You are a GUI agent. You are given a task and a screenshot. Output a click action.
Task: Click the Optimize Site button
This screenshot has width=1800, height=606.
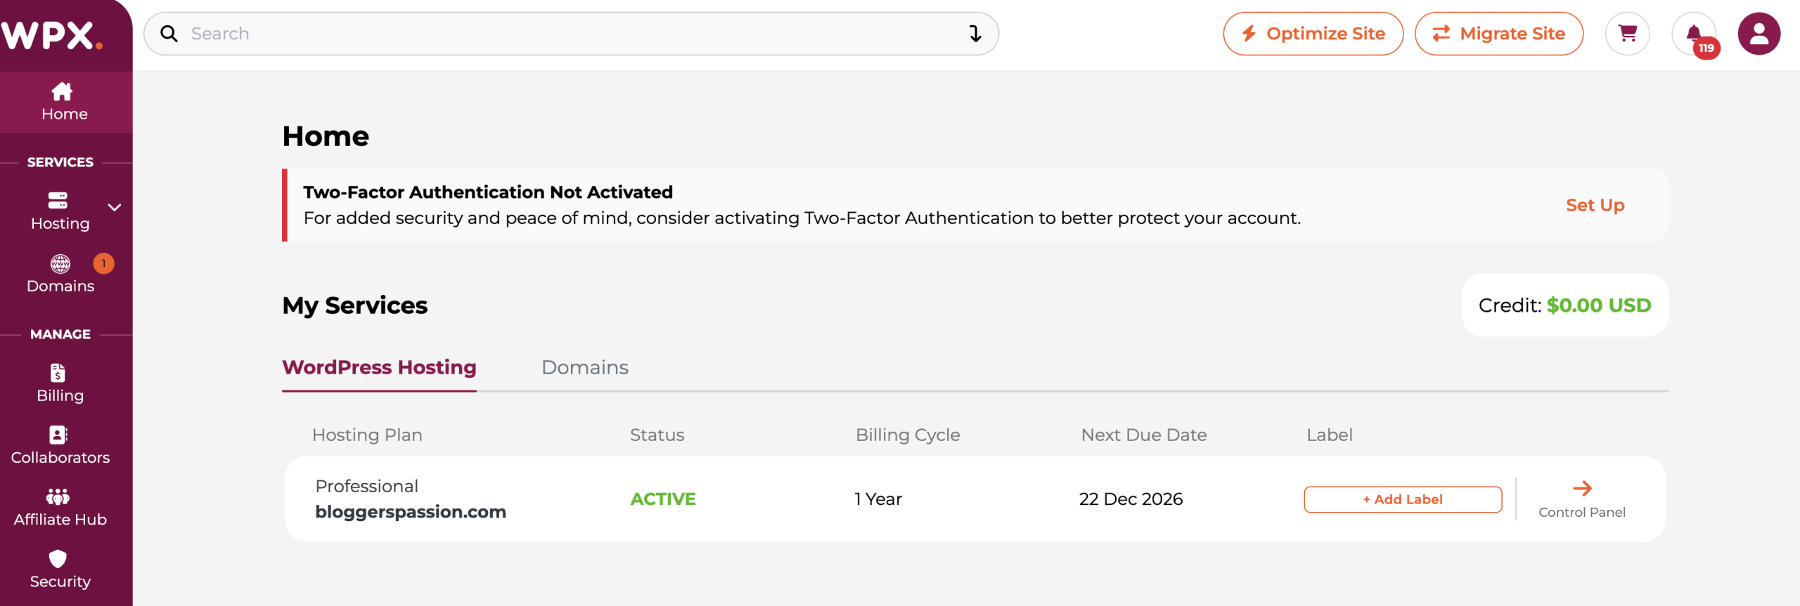[1313, 34]
